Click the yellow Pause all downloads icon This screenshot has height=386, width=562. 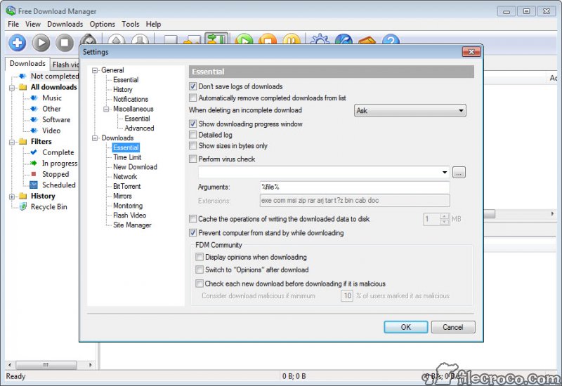[x=292, y=39]
